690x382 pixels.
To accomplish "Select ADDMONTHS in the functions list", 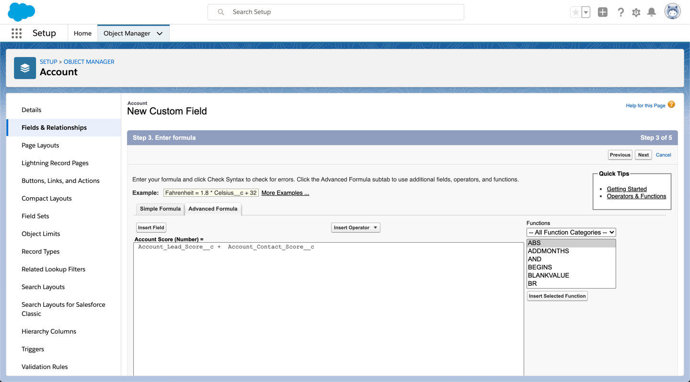I will (548, 251).
